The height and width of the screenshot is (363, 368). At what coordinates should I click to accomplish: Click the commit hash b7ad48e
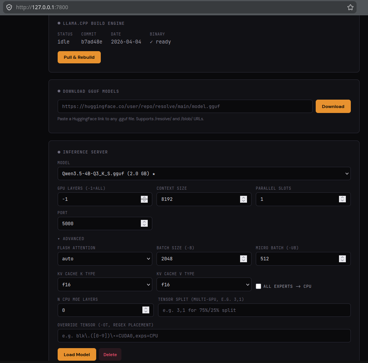(92, 42)
